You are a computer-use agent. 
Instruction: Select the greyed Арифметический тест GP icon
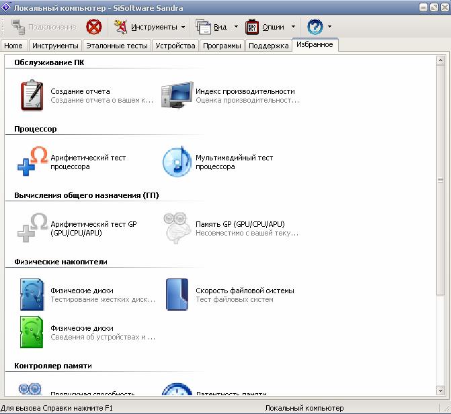pos(32,227)
